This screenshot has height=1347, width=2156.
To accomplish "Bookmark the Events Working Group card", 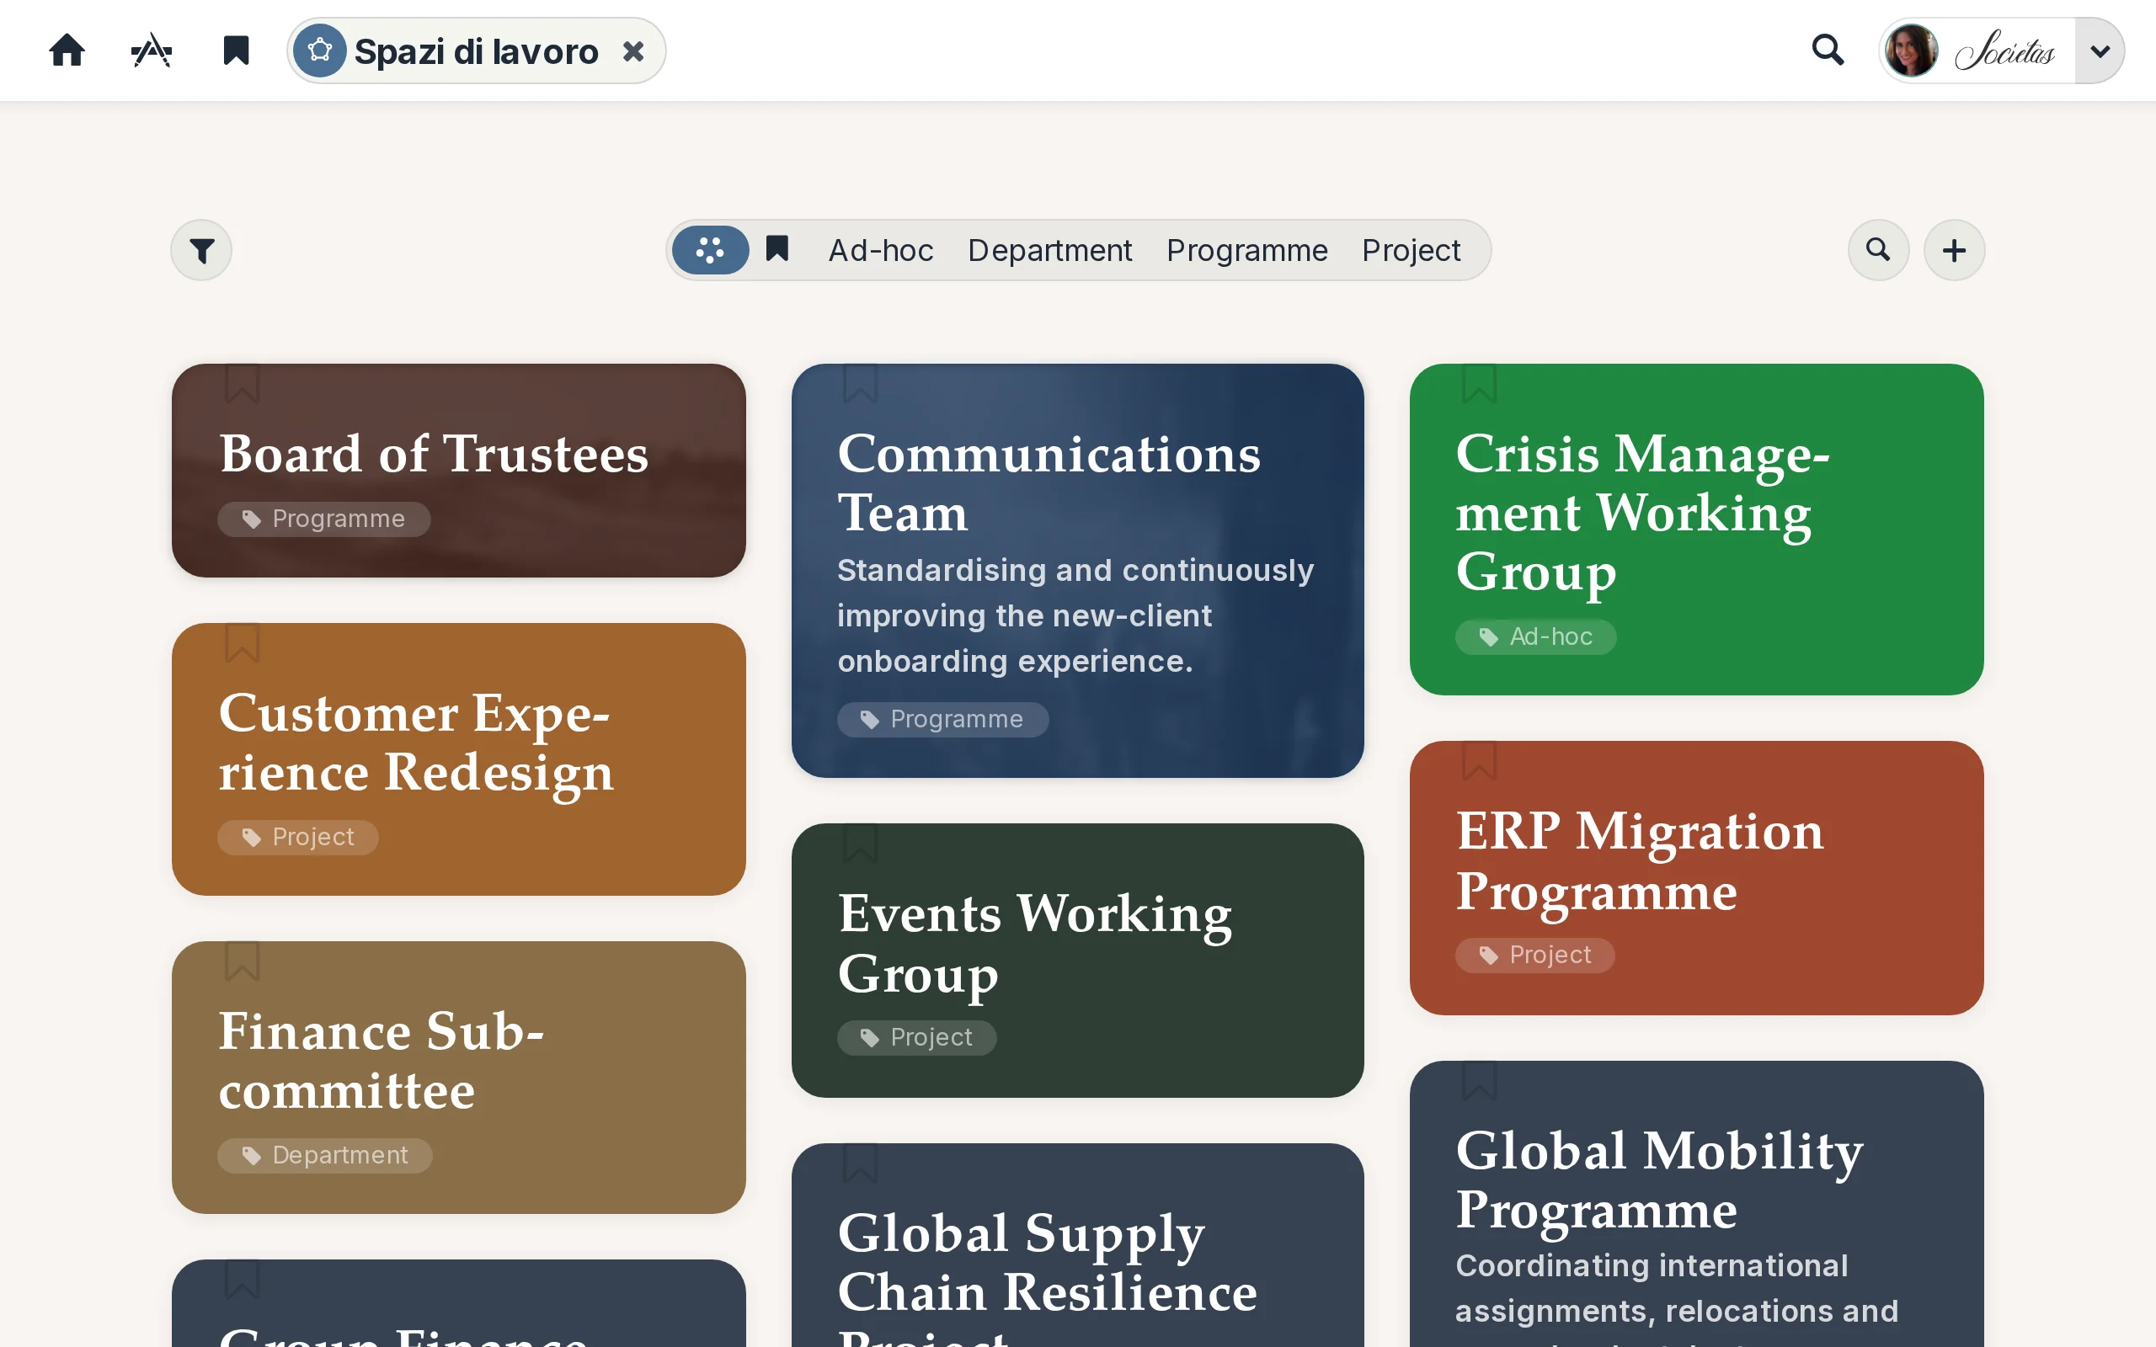I will (861, 843).
